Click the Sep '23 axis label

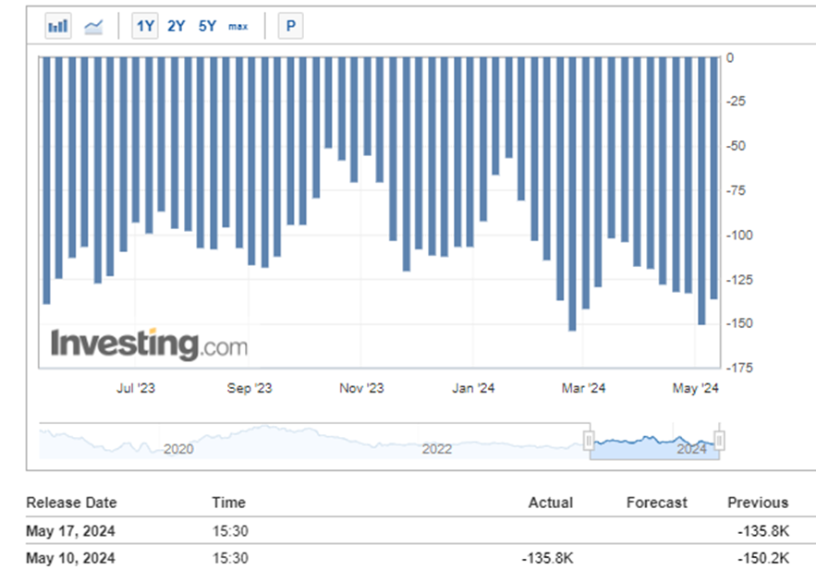[250, 388]
